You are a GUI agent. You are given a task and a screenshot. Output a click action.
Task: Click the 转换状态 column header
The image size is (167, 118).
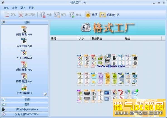click(107, 39)
